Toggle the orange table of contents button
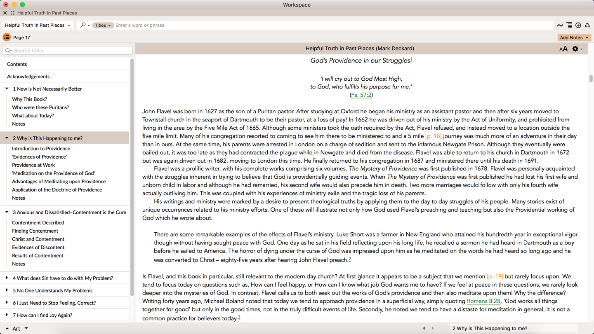Image resolution: width=594 pixels, height=334 pixels. (x=7, y=37)
